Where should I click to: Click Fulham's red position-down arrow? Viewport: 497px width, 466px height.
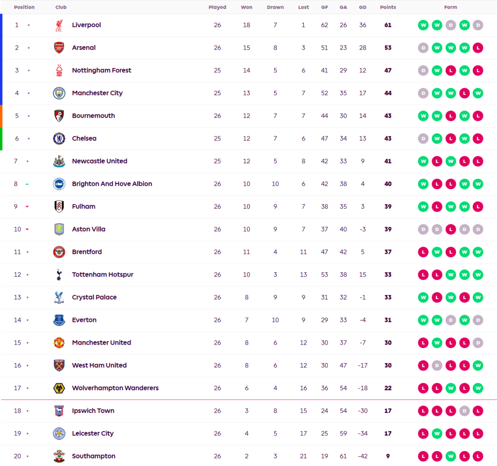click(27, 207)
